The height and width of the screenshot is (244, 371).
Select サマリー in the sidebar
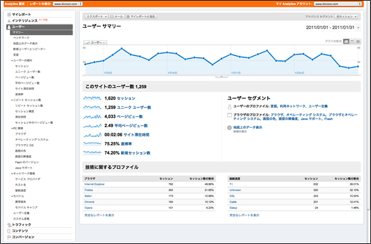42,33
